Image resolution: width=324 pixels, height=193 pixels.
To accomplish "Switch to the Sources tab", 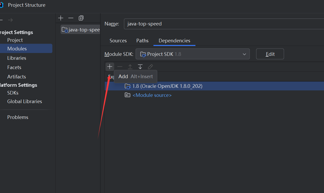I will 118,41.
